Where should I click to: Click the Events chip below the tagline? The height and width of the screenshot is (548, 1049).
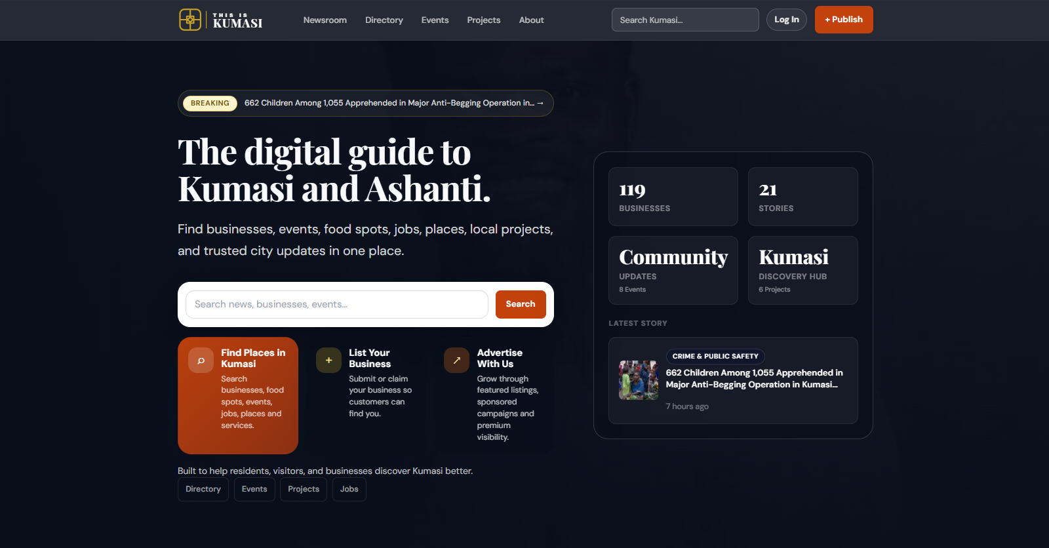click(254, 489)
